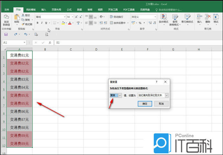Viewport: 223px width, 155px height.
Task: Toggle top align in alignment group
Action: pyautogui.click(x=86, y=17)
